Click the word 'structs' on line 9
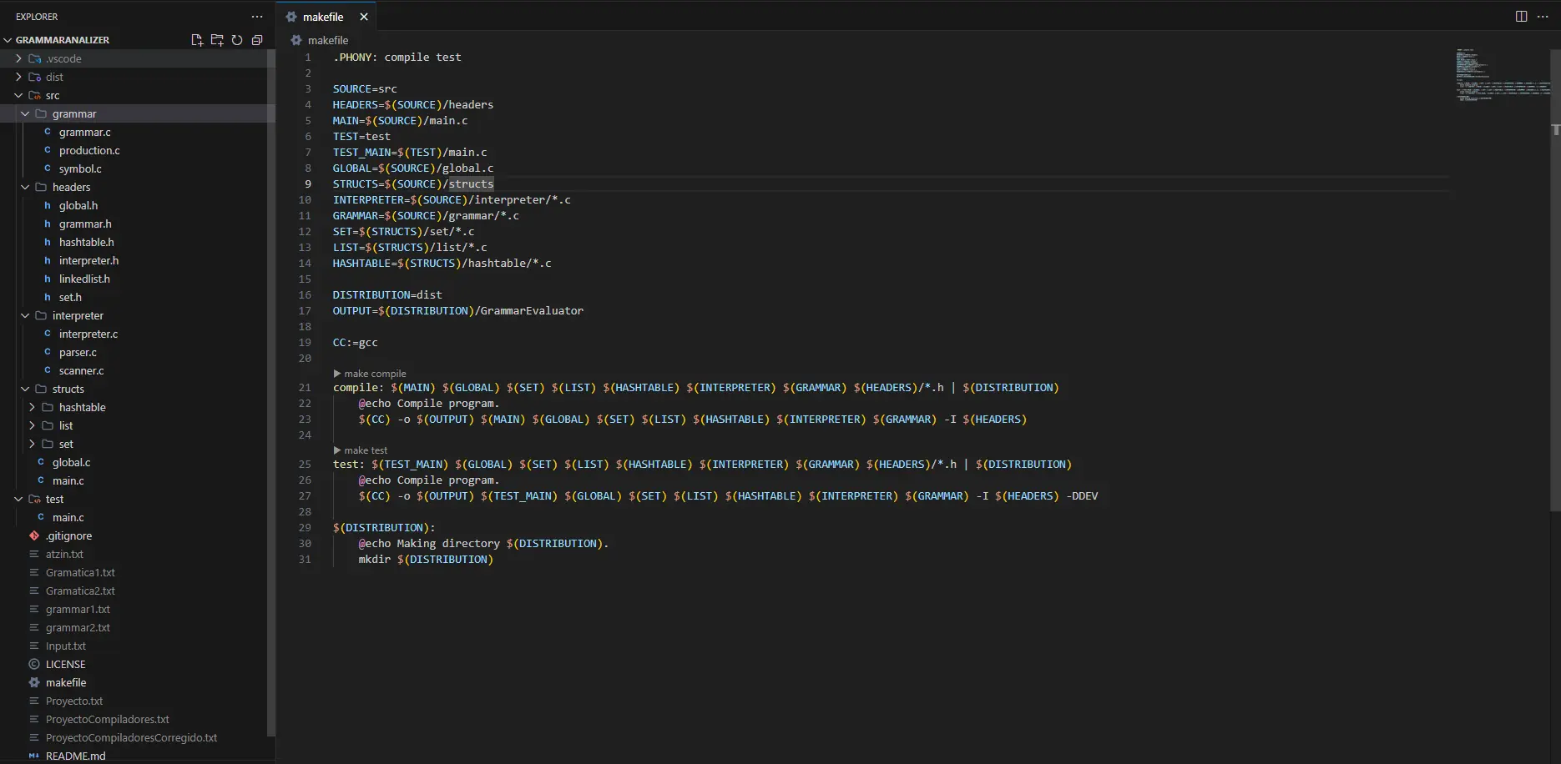Viewport: 1561px width, 764px height. pos(471,183)
